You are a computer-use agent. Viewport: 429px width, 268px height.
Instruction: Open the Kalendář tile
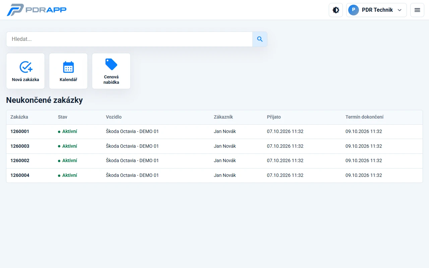(x=68, y=71)
